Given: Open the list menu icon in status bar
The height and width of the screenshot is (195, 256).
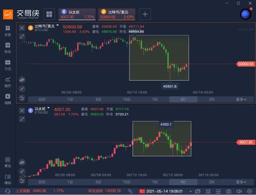Looking at the screenshot, I should tap(218, 191).
